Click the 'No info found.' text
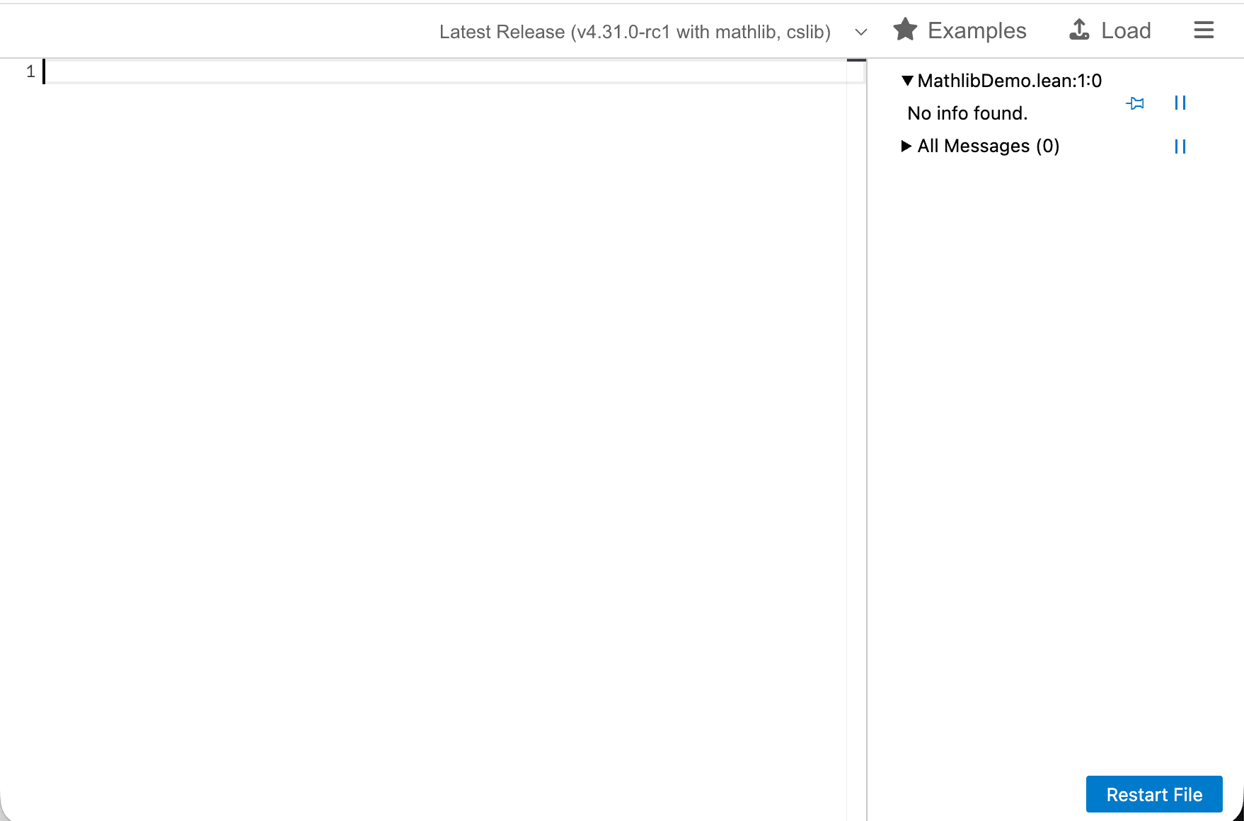Screen dimensions: 1244x821 967,113
